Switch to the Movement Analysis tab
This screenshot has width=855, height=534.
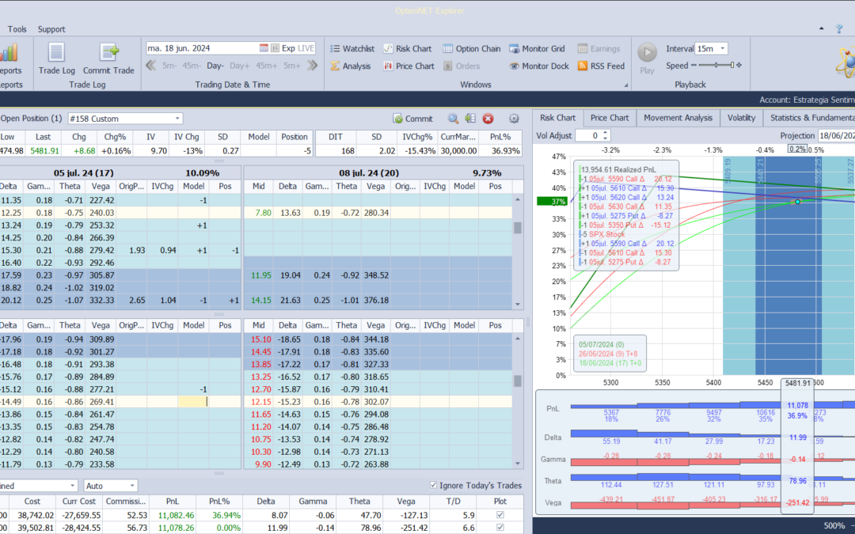pos(678,118)
